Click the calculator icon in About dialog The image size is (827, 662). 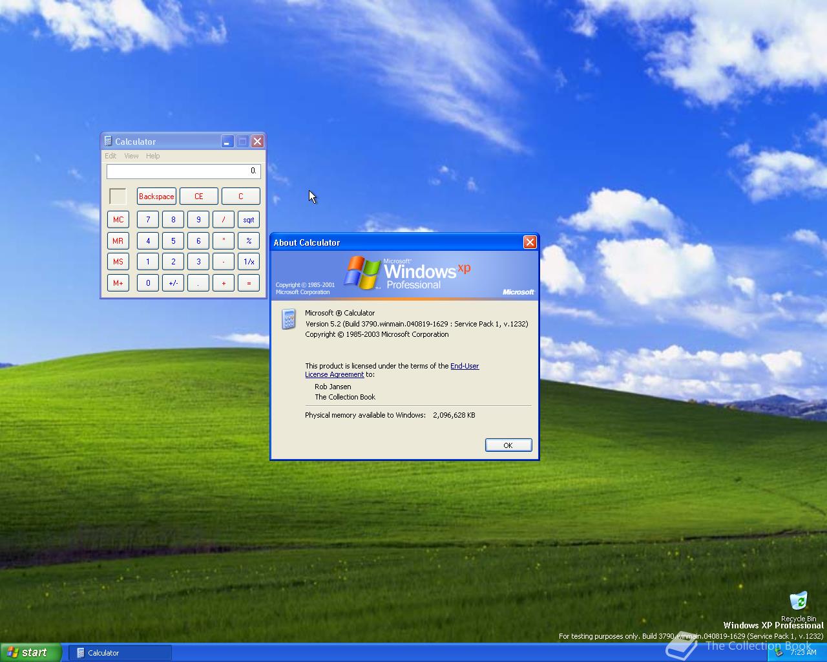[x=289, y=319]
